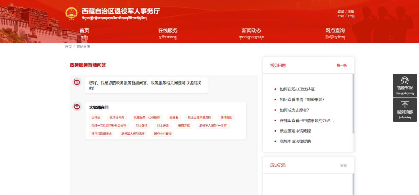Open 智能客服 headset icon in side panel
Screen dimensions: 419x195
point(405,80)
